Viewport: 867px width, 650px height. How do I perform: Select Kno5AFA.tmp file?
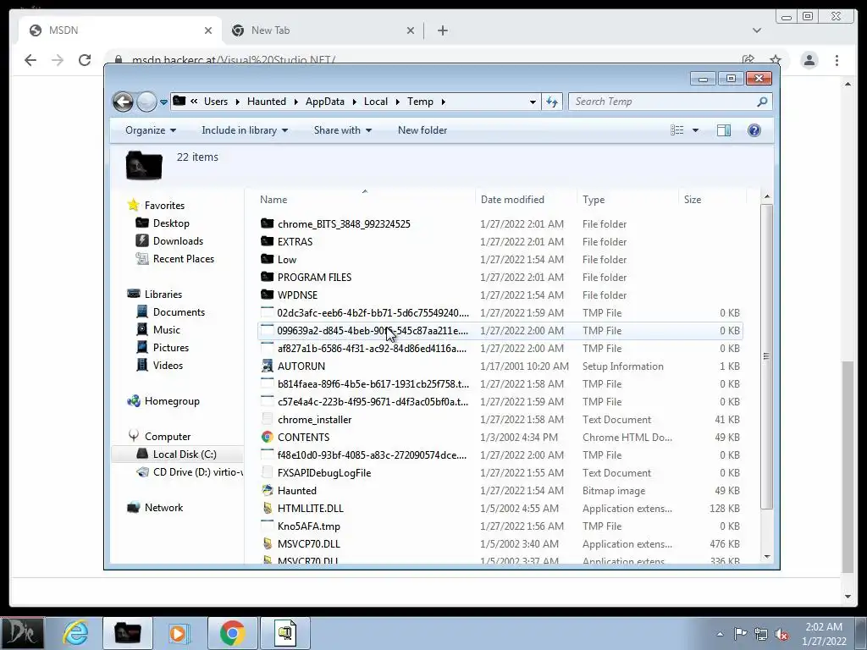(308, 526)
